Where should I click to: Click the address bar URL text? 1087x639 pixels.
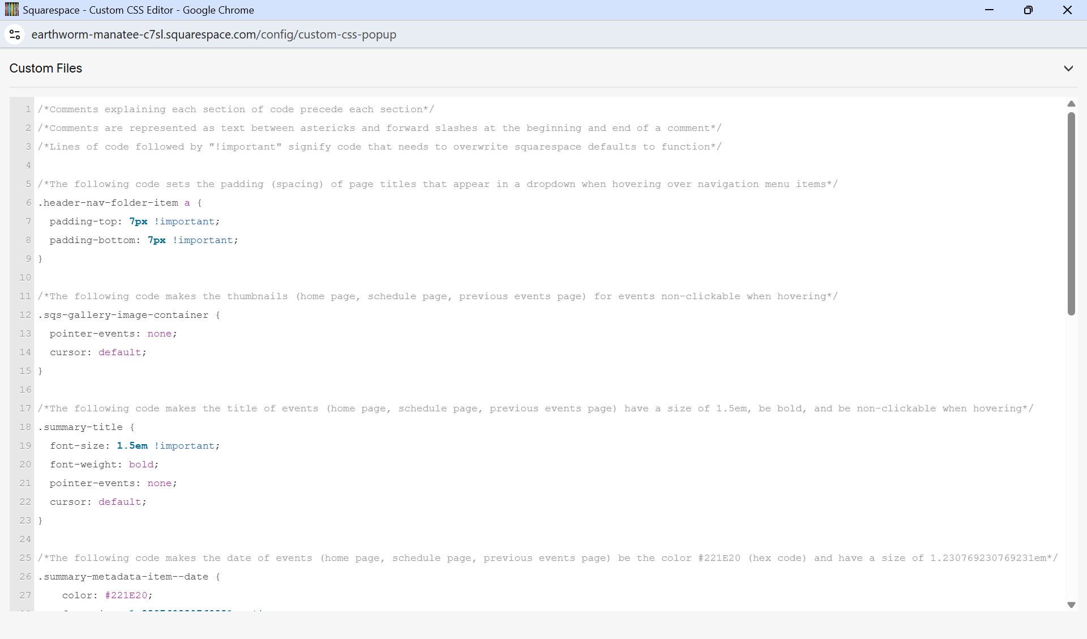pos(213,35)
